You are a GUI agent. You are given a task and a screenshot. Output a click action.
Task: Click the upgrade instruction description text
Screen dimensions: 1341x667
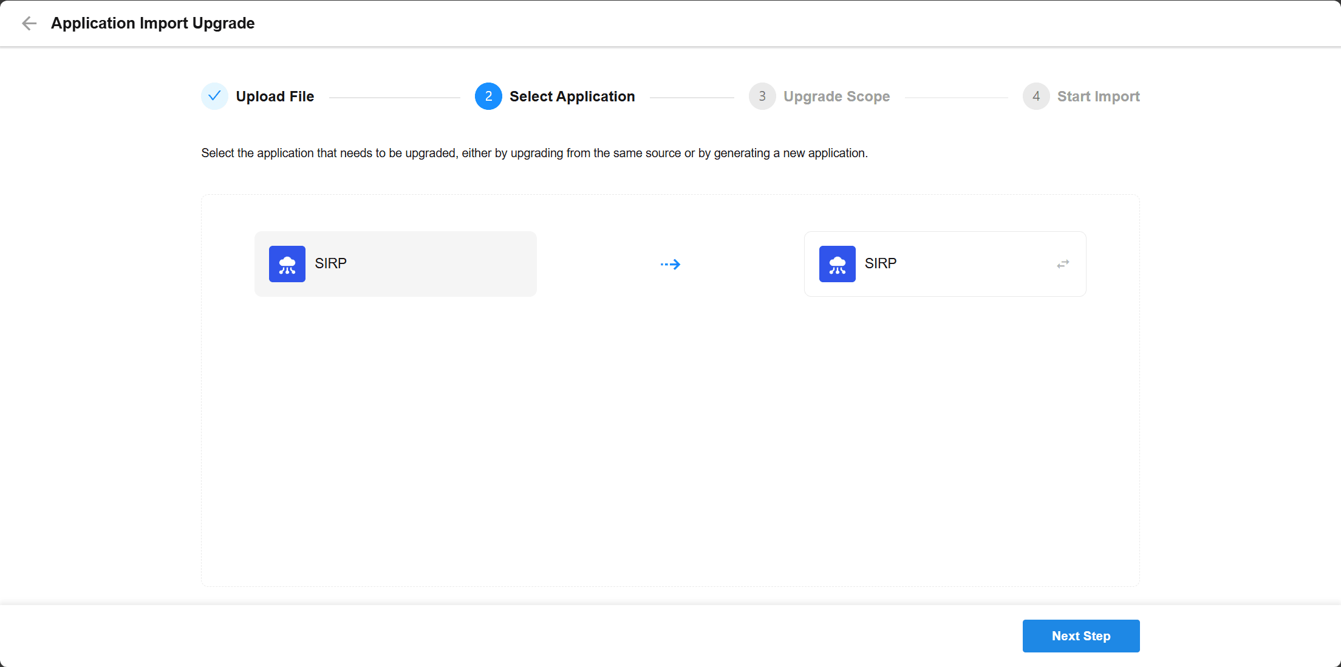coord(534,153)
